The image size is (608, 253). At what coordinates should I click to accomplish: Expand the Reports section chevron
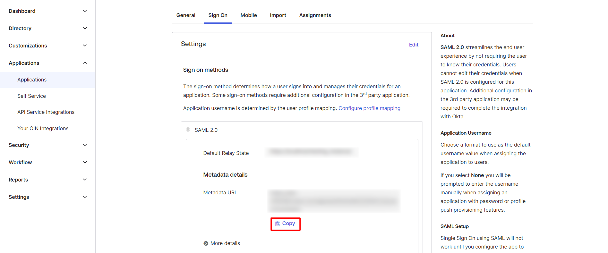[x=85, y=180]
